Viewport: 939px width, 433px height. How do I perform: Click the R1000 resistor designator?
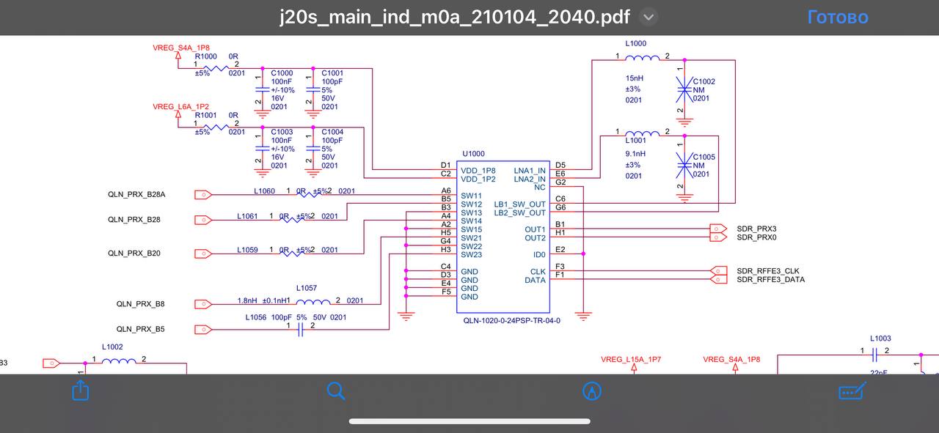(x=205, y=56)
